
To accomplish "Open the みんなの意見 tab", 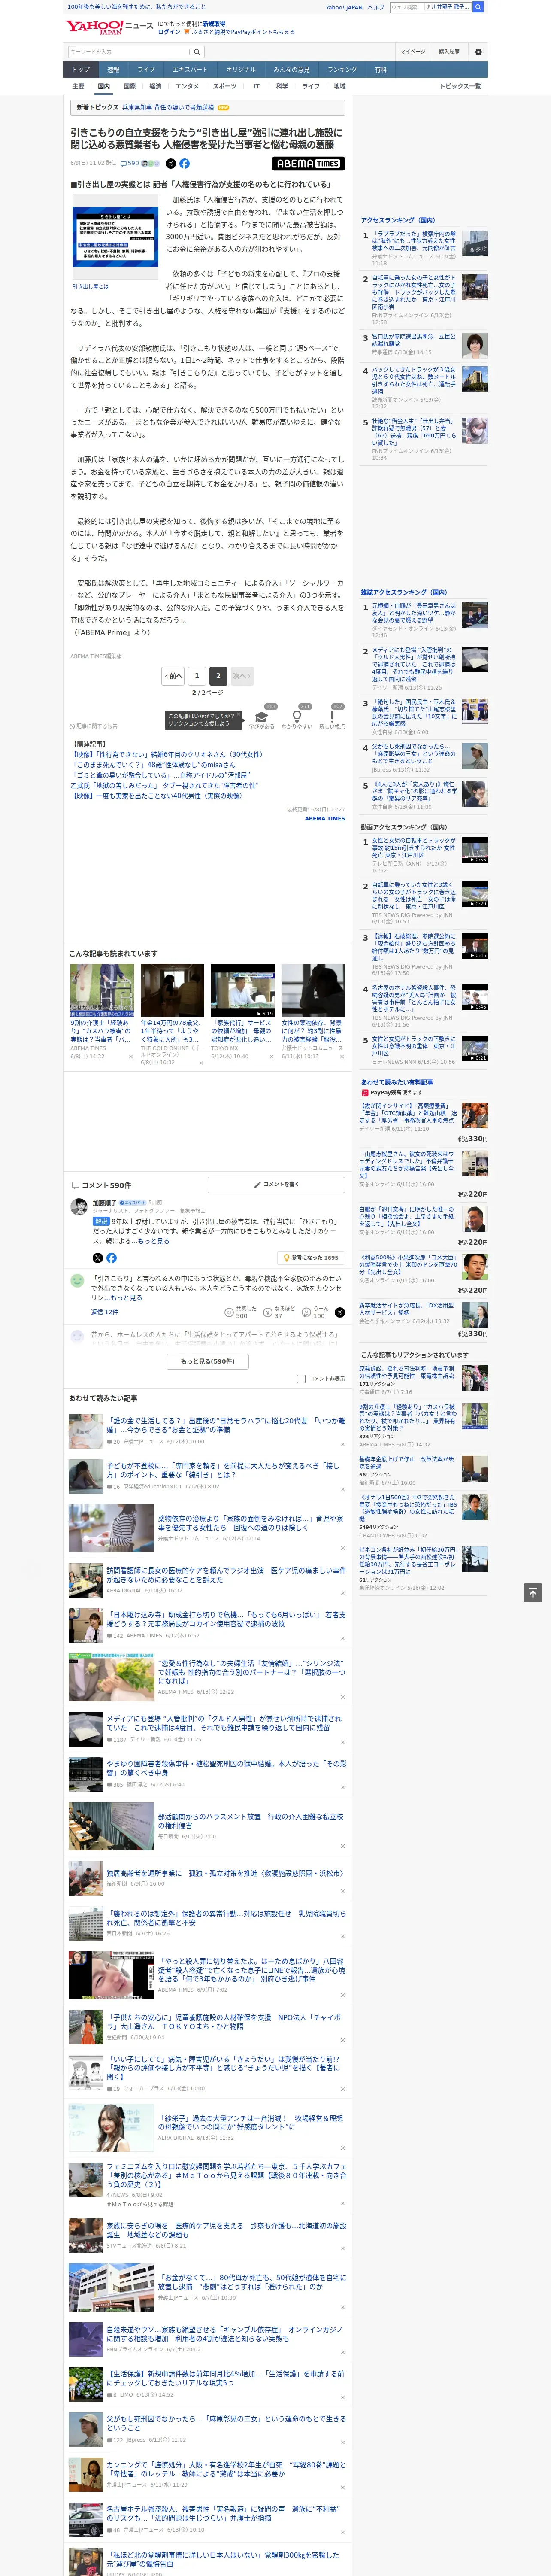I will point(291,70).
